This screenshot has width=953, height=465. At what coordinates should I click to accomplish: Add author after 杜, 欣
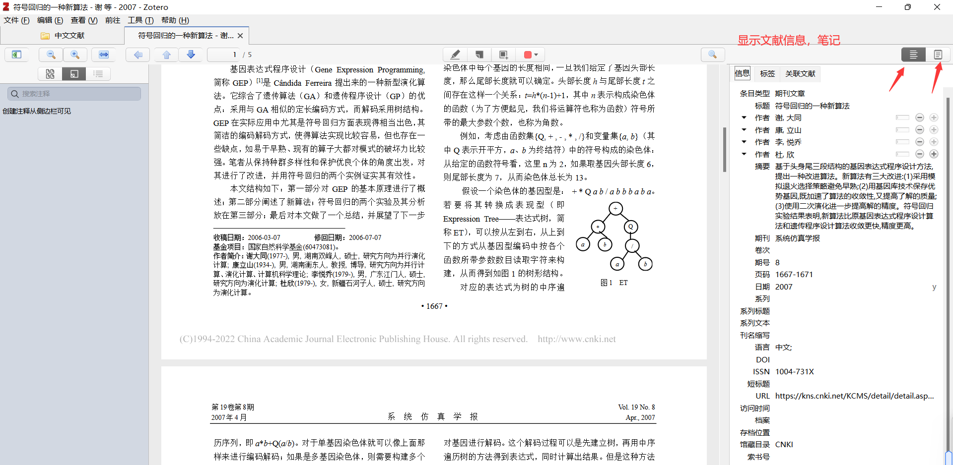click(934, 154)
